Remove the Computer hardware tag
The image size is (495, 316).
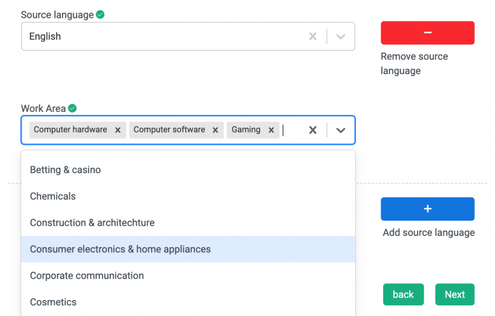coord(118,130)
